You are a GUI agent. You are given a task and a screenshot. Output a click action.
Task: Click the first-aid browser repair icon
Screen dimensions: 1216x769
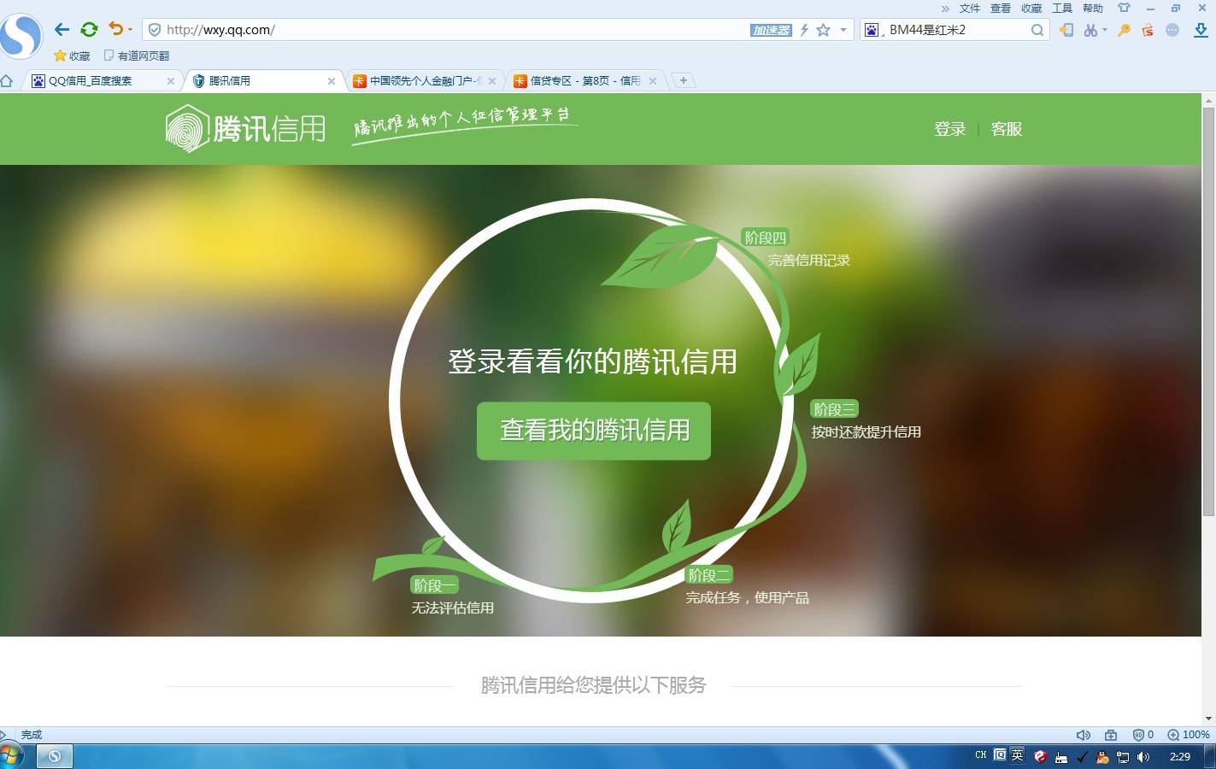coord(1111,735)
